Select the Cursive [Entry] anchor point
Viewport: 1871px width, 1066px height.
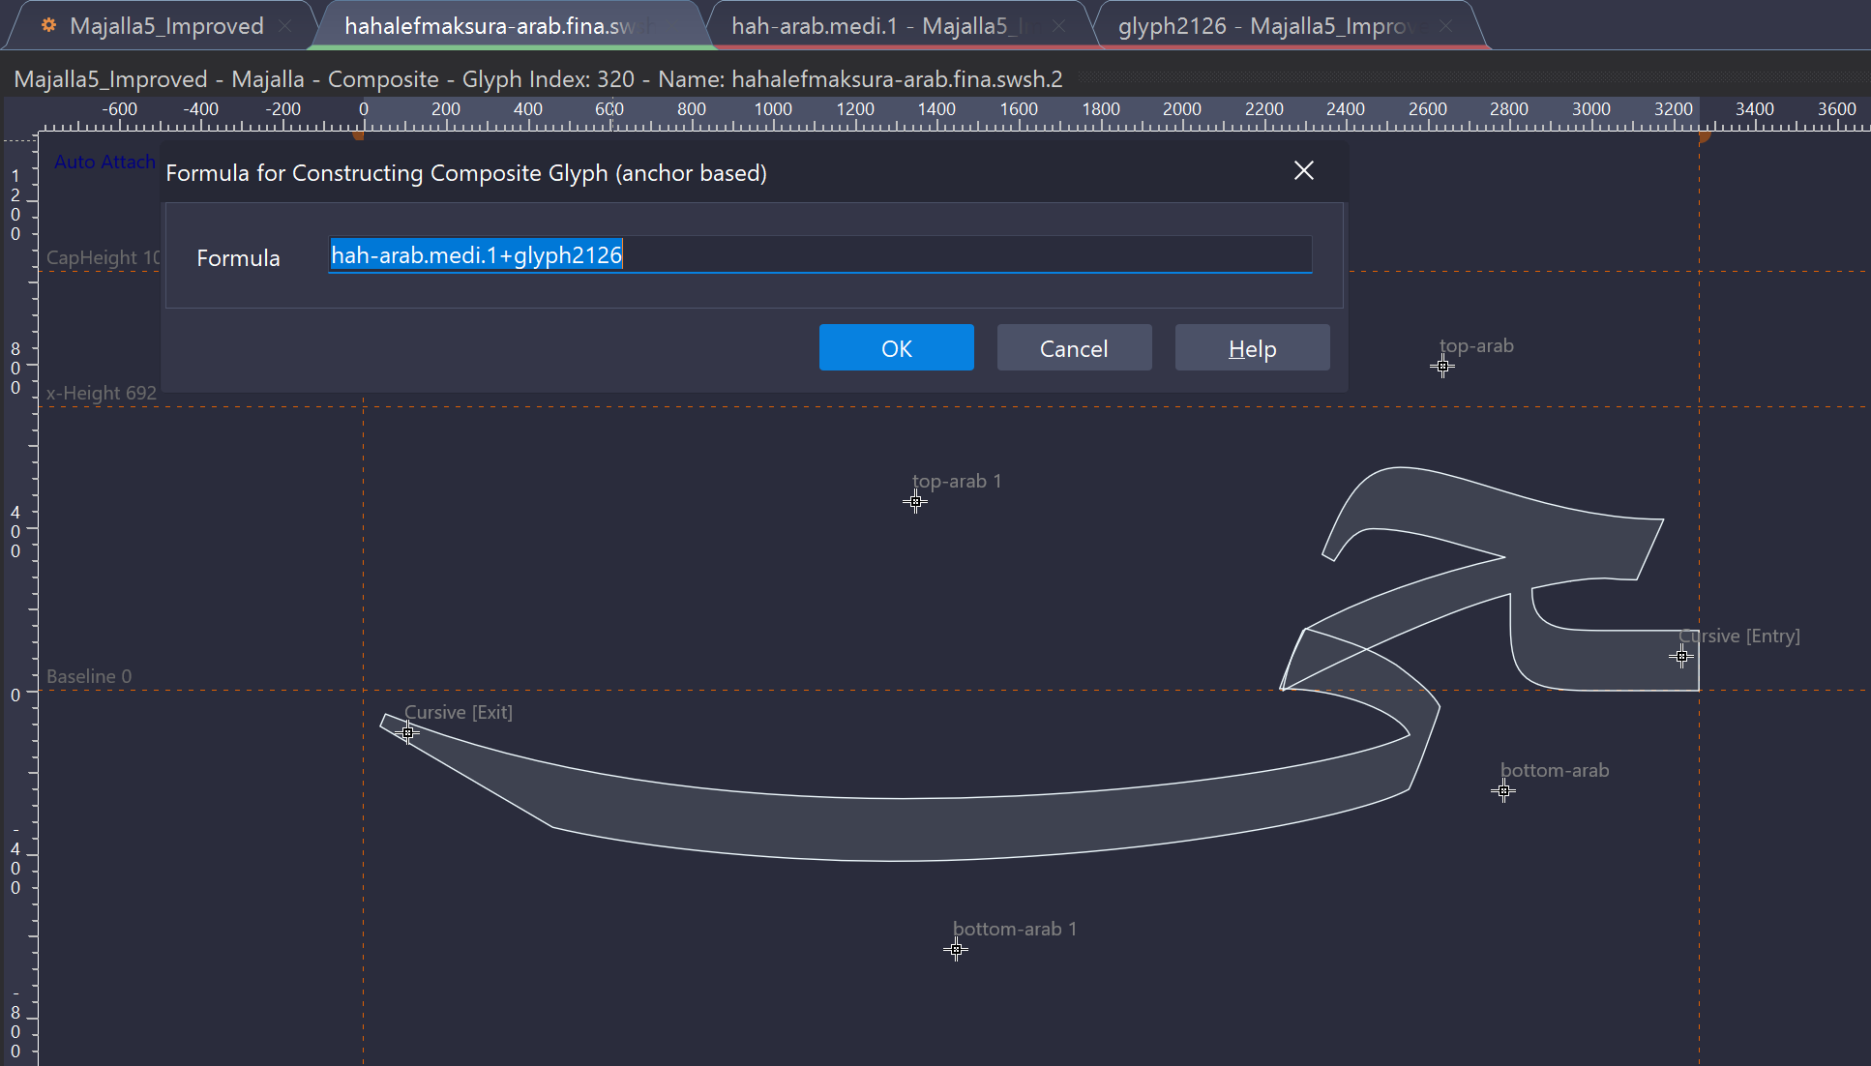(1681, 657)
